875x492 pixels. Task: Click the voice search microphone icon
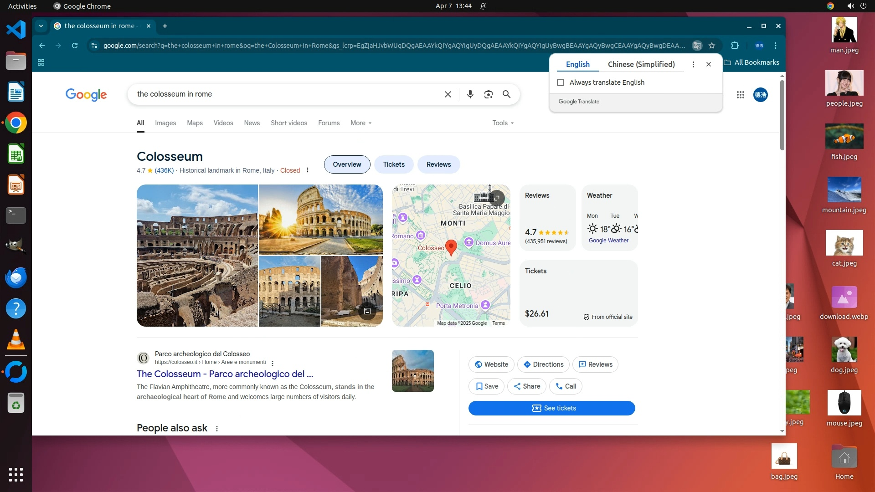click(470, 94)
